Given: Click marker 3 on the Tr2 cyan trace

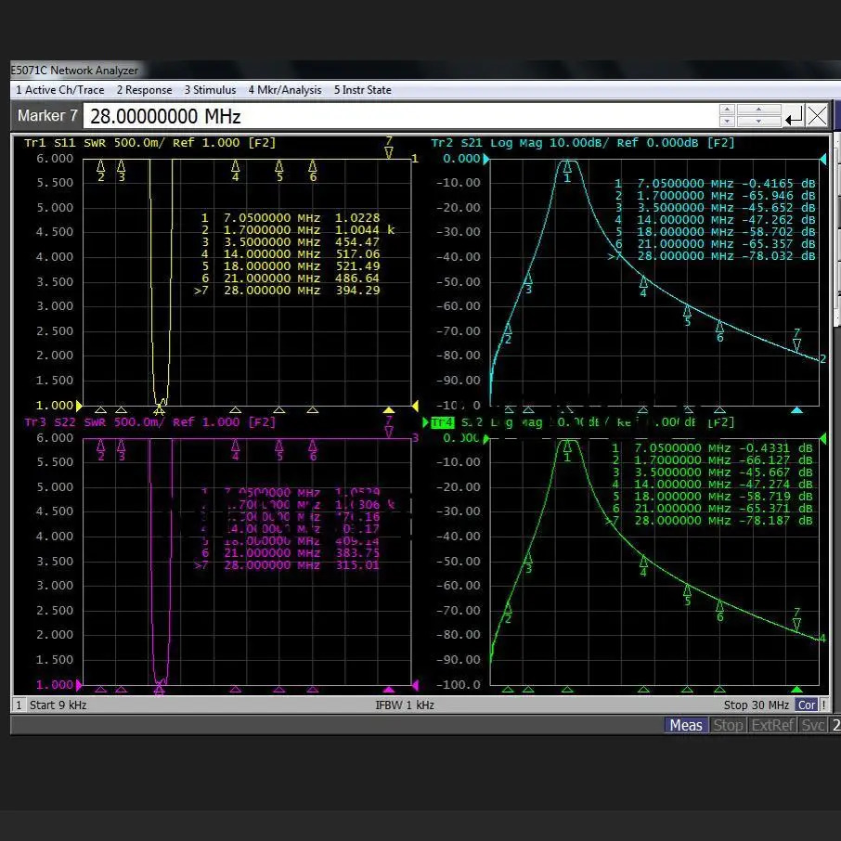Looking at the screenshot, I should [528, 283].
